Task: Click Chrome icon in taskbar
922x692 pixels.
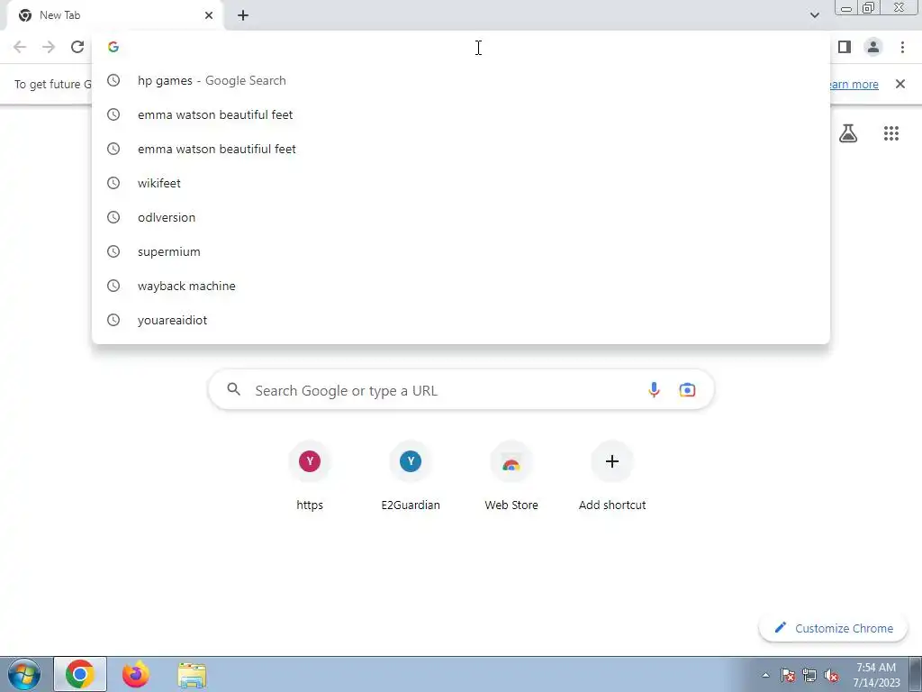Action: (x=80, y=674)
